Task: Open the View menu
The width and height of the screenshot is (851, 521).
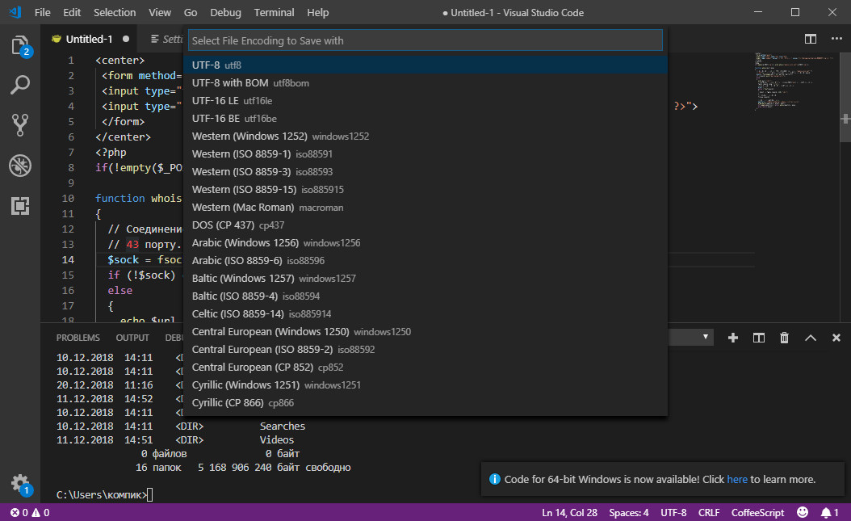Action: tap(160, 12)
